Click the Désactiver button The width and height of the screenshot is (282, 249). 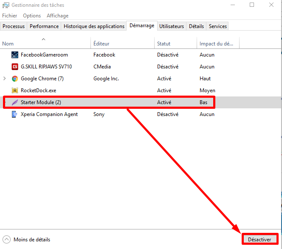tap(259, 240)
